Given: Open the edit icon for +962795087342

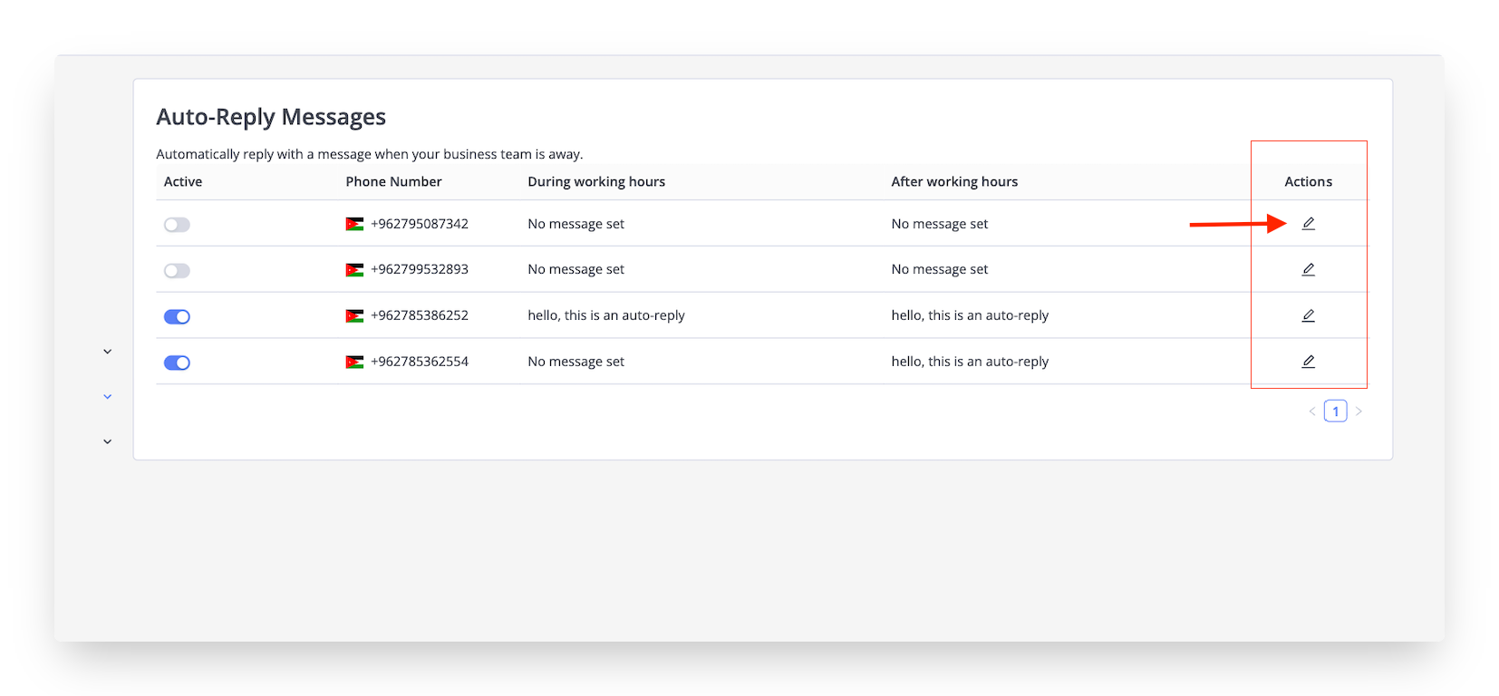Looking at the screenshot, I should [1308, 223].
